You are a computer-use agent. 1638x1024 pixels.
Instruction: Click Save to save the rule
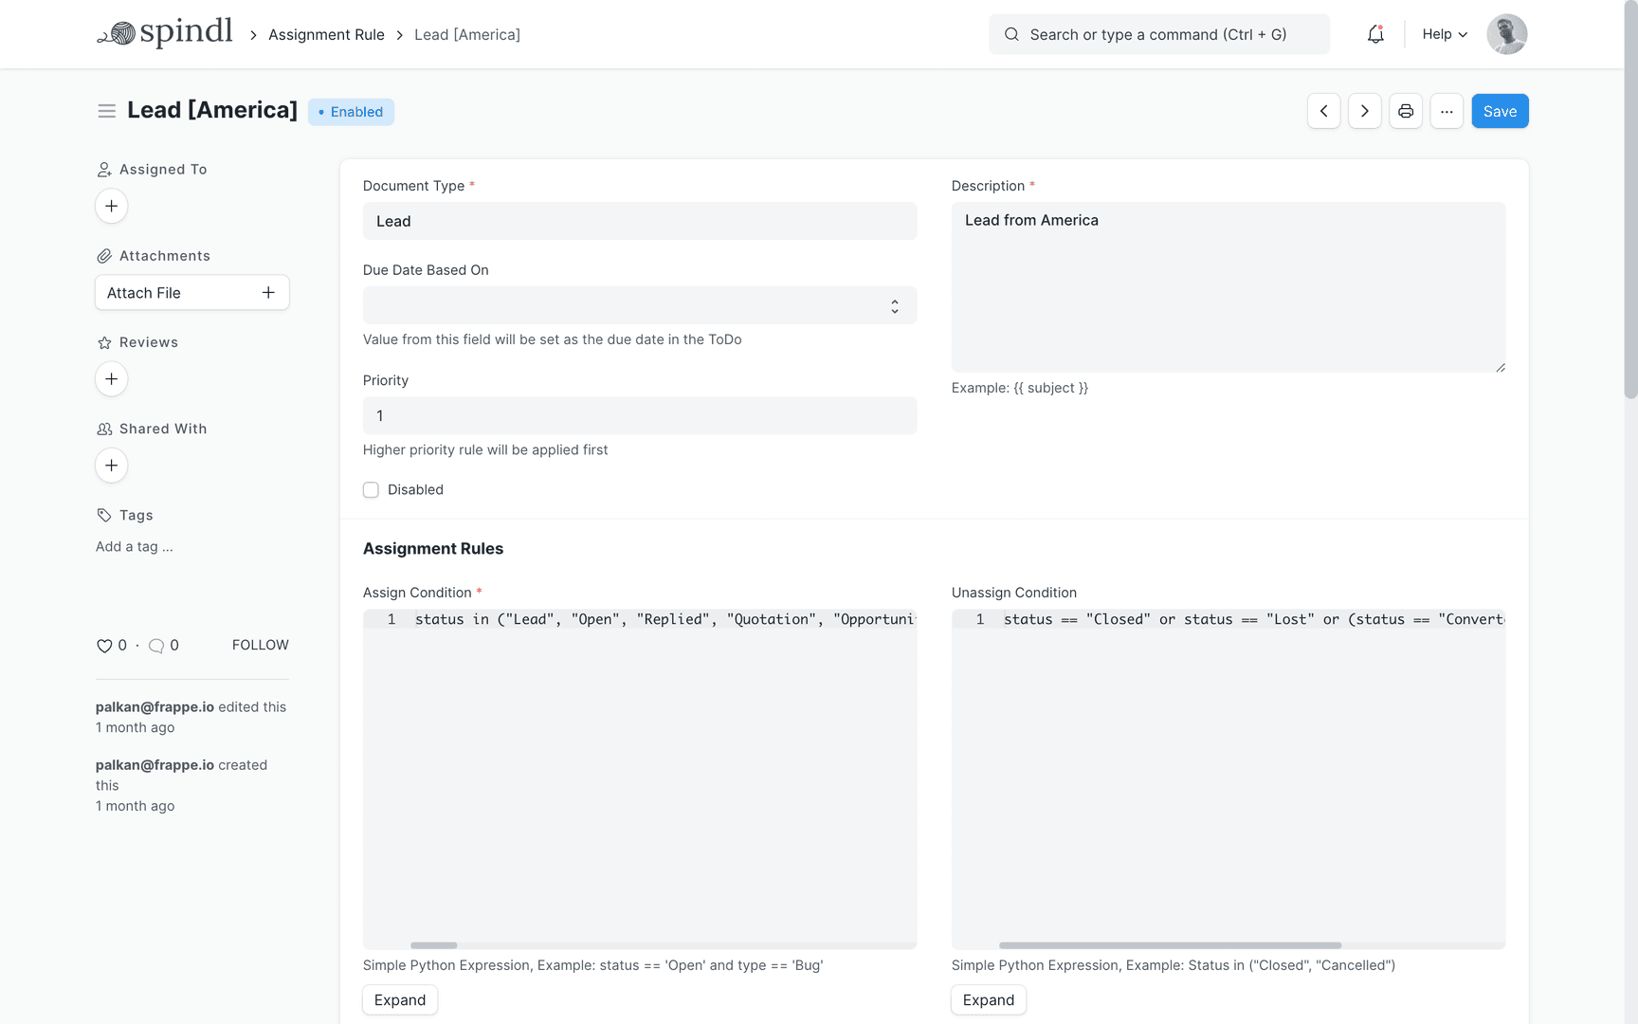[x=1500, y=111]
